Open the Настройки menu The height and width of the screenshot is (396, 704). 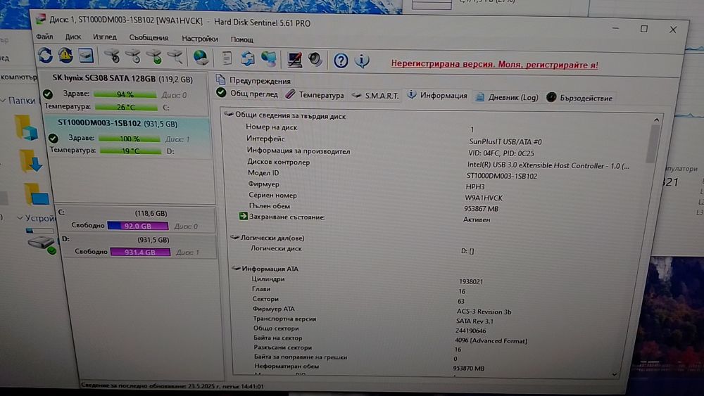(200, 39)
